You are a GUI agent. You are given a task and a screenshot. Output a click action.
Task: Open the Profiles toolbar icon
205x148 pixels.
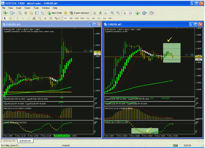12,13
